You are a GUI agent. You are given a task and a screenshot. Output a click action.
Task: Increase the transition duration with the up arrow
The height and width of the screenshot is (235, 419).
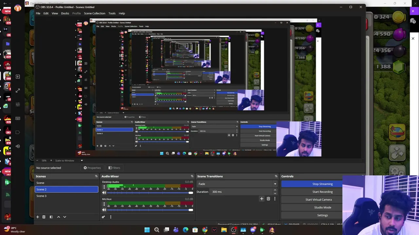tap(275, 190)
